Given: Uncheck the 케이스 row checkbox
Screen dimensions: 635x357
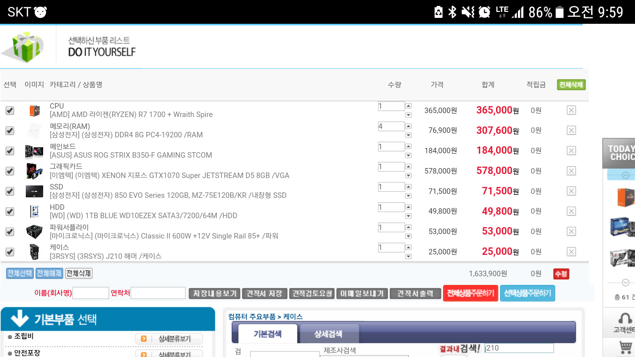Looking at the screenshot, I should point(9,252).
